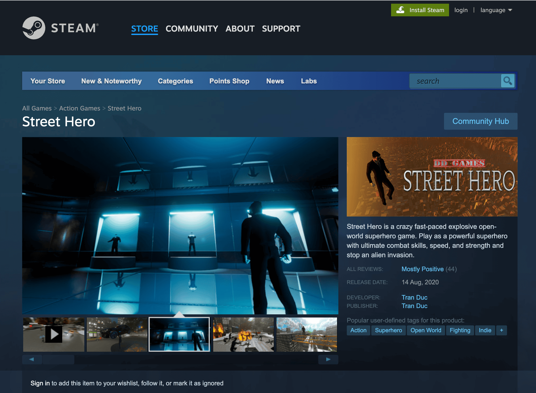536x393 pixels.
Task: Open the SUPPORT menu item
Action: coord(281,29)
